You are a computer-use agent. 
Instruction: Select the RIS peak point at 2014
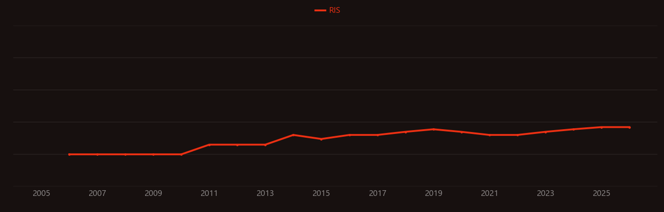click(293, 135)
